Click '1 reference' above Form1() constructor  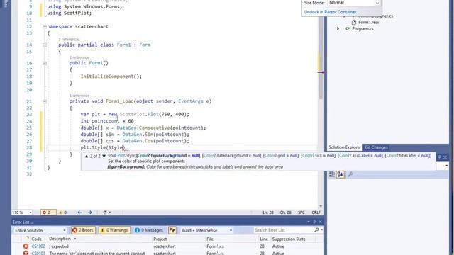pos(79,57)
